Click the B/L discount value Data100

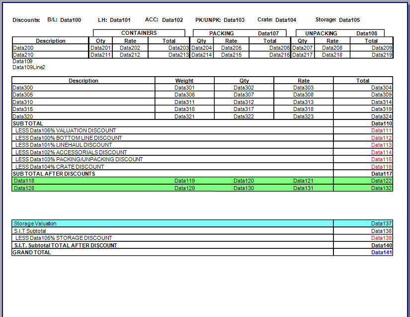71,20
